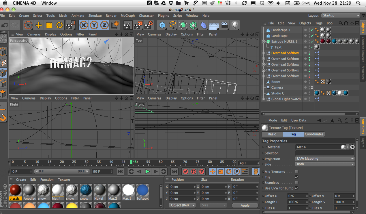Select the blue Softbox material swatch
Screen dimensions: 366x214
(142, 192)
